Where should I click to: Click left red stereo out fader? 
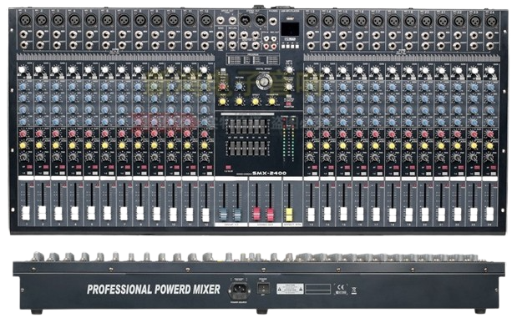click(256, 214)
